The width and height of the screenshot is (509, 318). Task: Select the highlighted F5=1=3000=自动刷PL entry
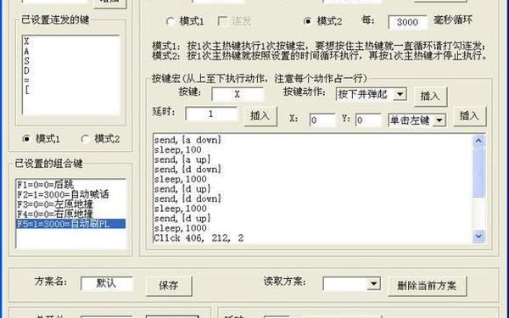(x=70, y=224)
